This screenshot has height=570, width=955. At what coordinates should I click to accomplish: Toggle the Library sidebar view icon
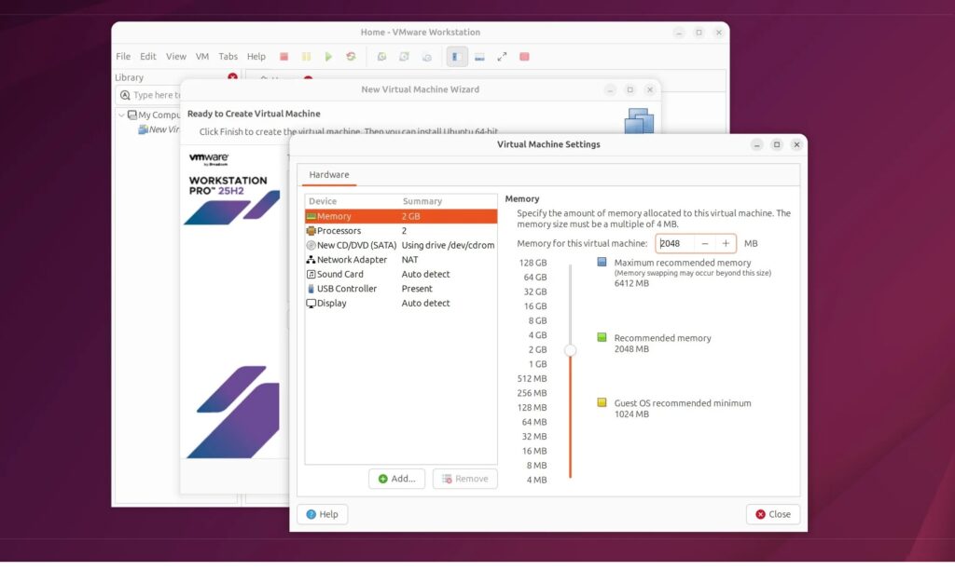(x=456, y=57)
